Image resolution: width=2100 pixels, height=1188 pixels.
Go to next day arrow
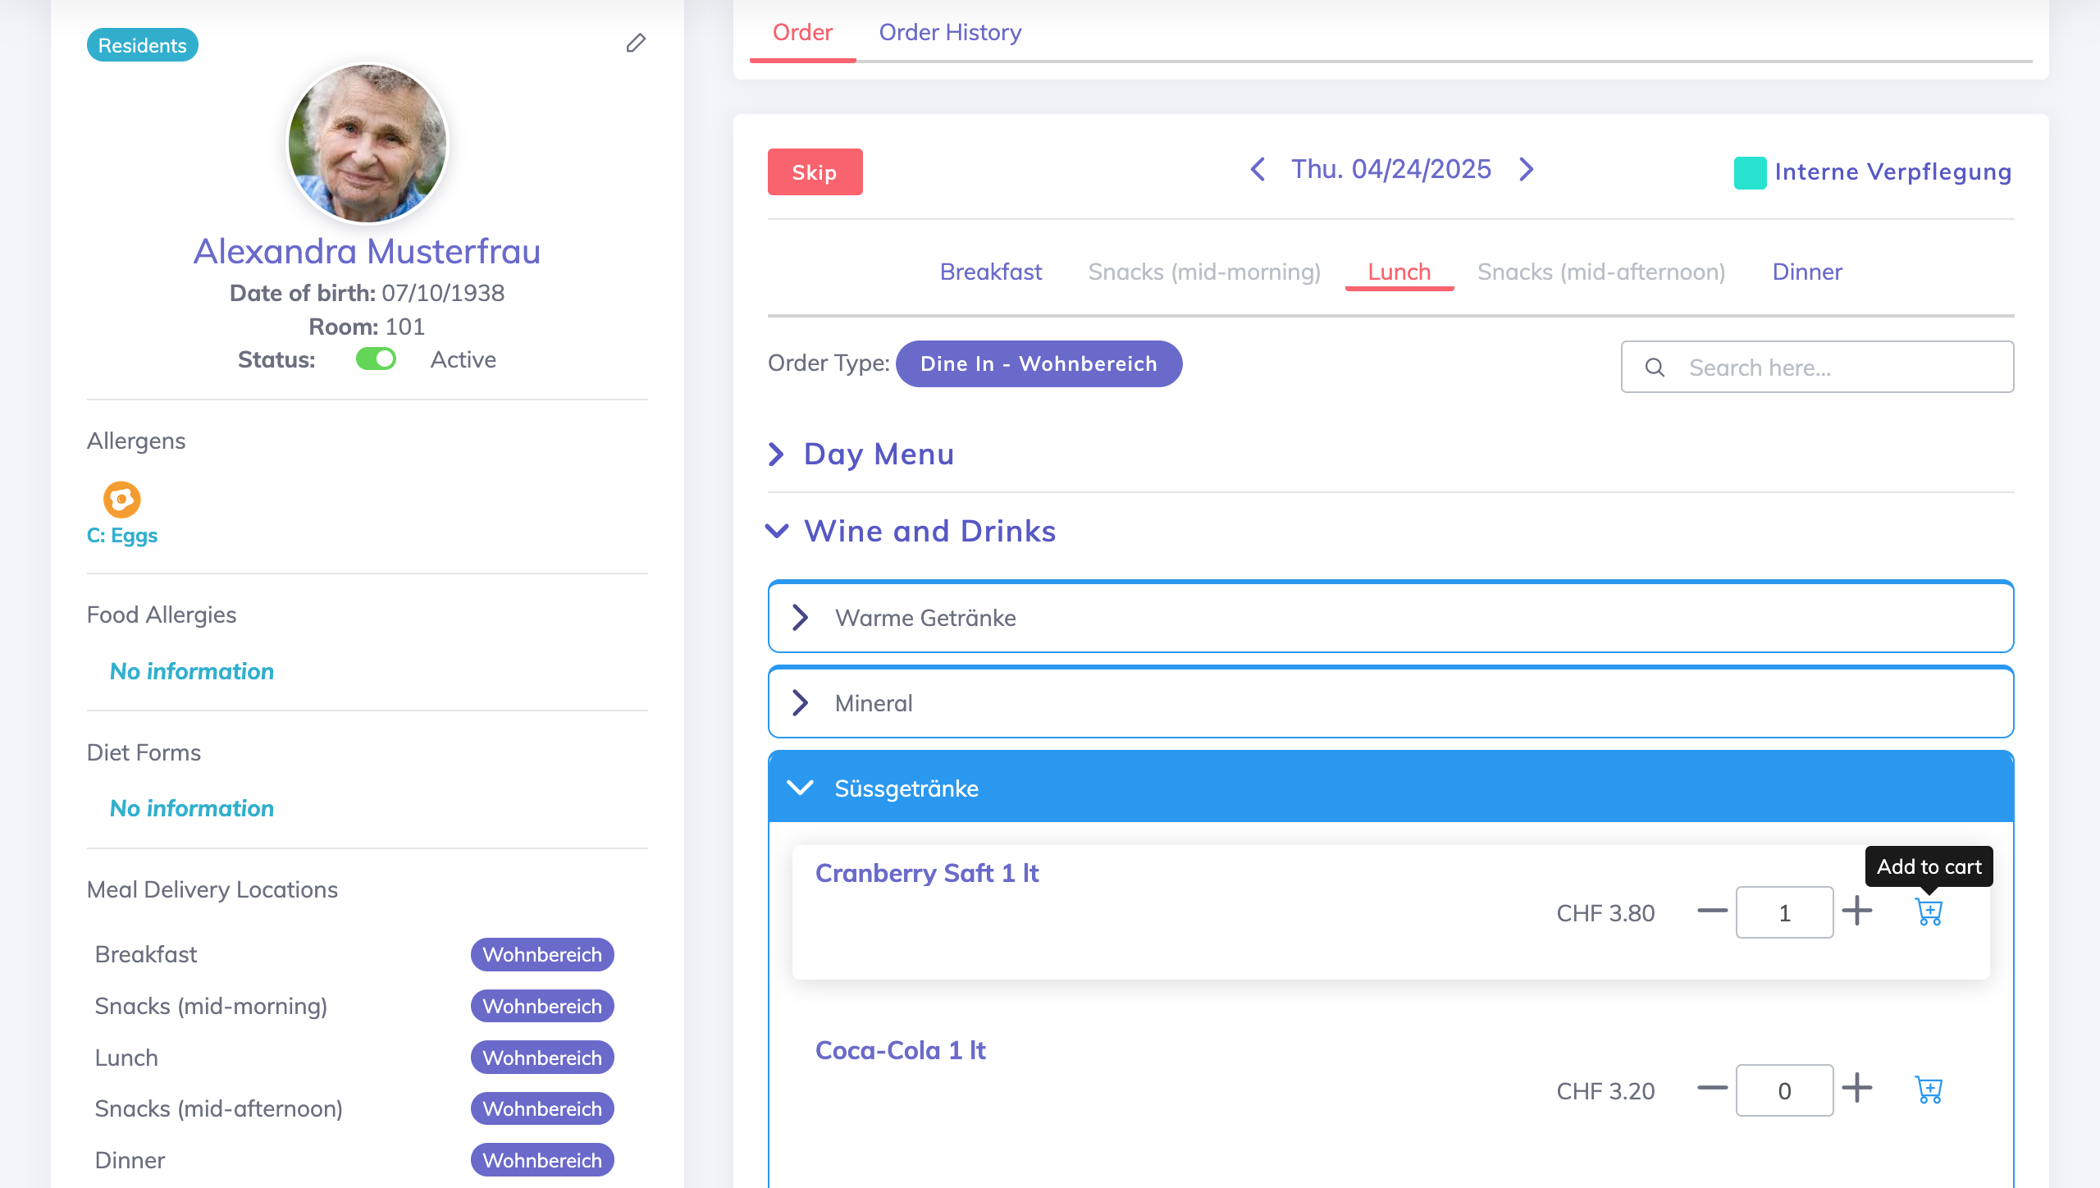point(1526,169)
